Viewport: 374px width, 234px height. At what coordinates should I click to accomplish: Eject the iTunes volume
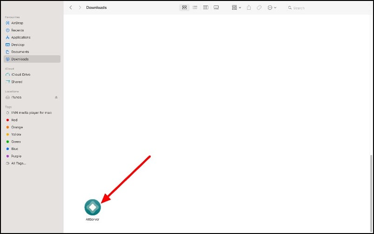[x=56, y=97]
